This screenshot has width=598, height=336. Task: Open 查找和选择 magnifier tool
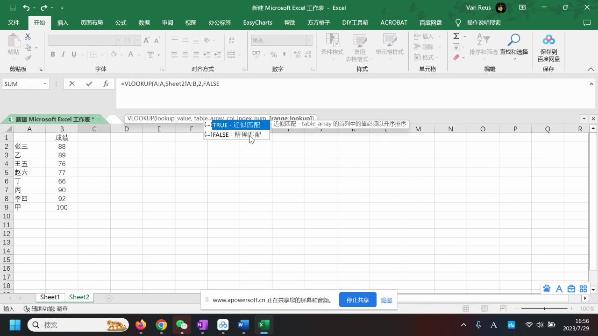(514, 40)
